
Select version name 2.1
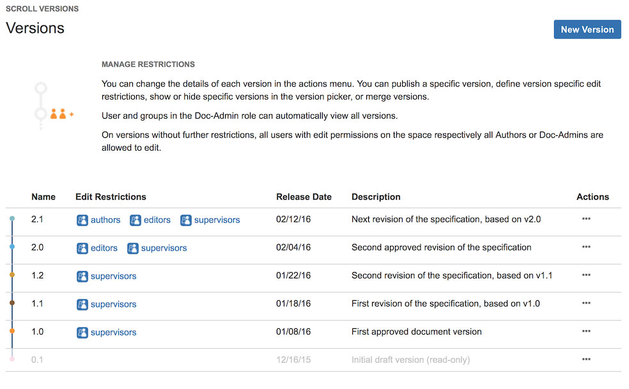(x=37, y=219)
